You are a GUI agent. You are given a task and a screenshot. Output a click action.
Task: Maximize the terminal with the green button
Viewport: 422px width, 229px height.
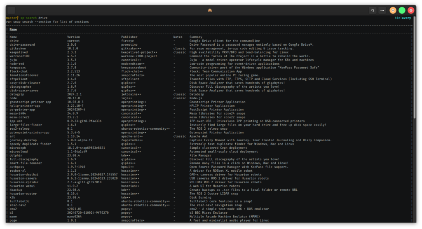point(402,10)
